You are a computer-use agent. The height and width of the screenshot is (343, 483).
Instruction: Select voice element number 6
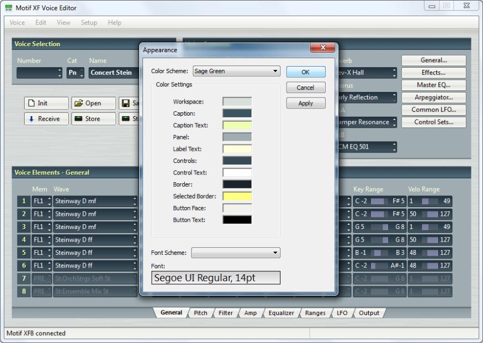(24, 266)
